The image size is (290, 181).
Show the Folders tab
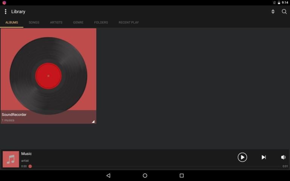coord(101,23)
